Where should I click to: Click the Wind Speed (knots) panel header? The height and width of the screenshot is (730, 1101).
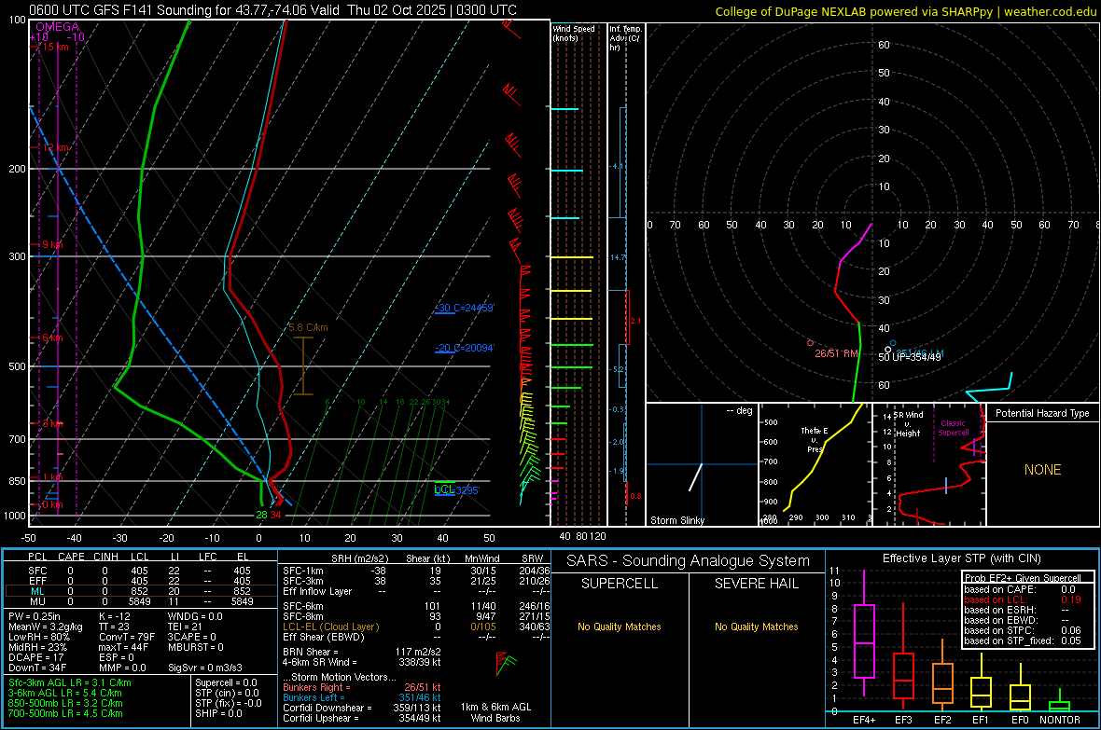coord(574,33)
